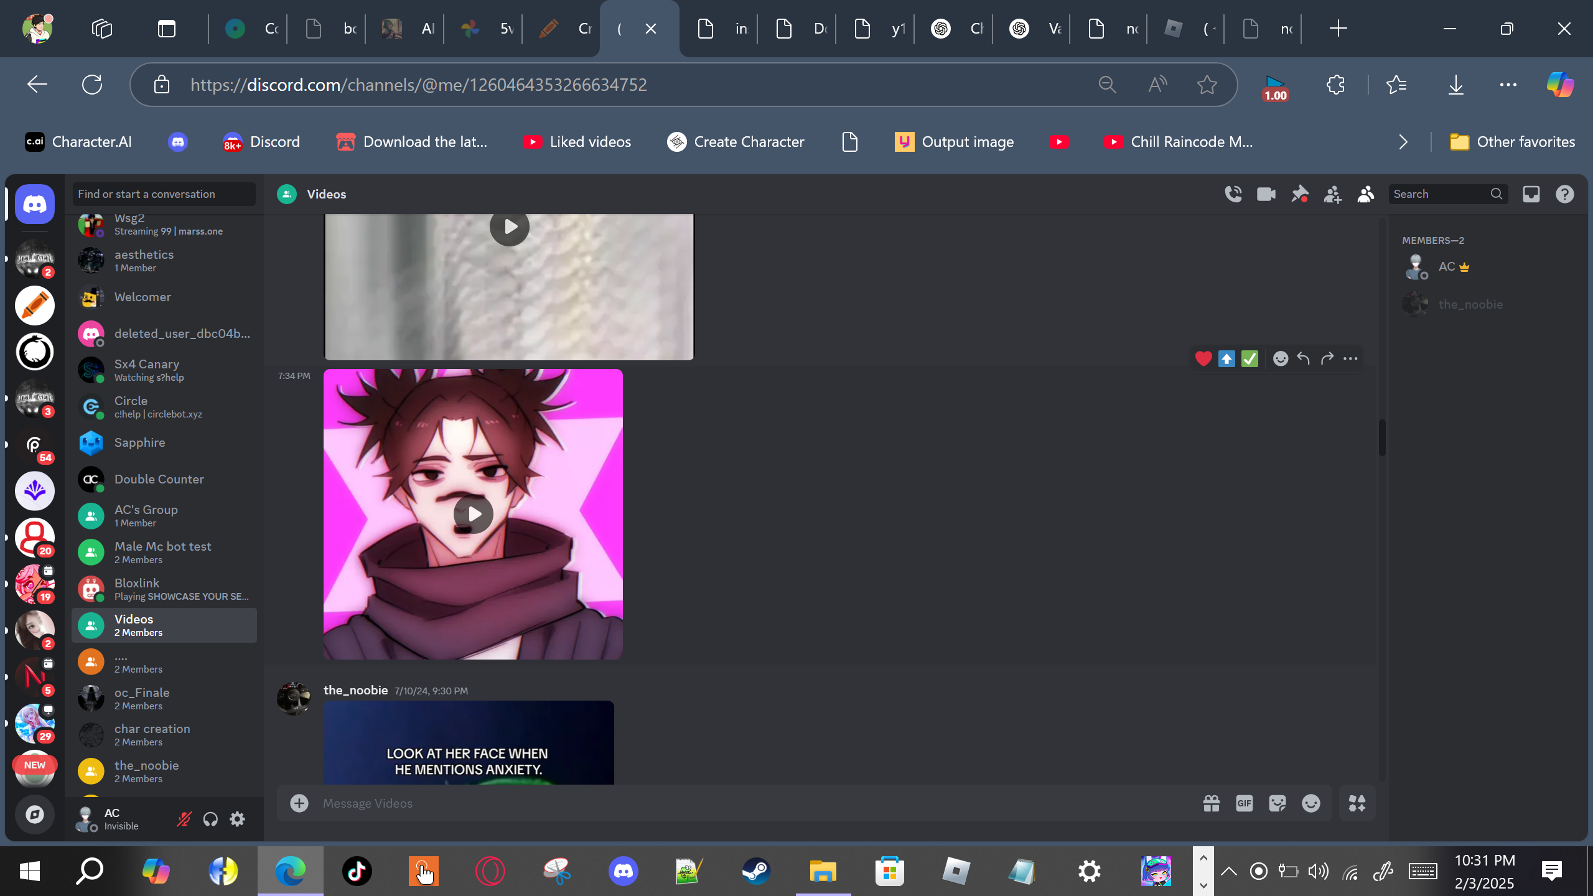Forward the hovered message
This screenshot has width=1593, height=896.
coord(1327,358)
